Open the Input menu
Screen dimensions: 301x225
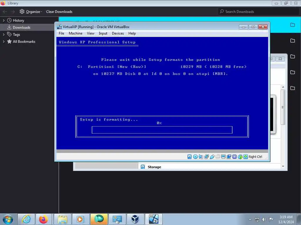click(x=103, y=33)
